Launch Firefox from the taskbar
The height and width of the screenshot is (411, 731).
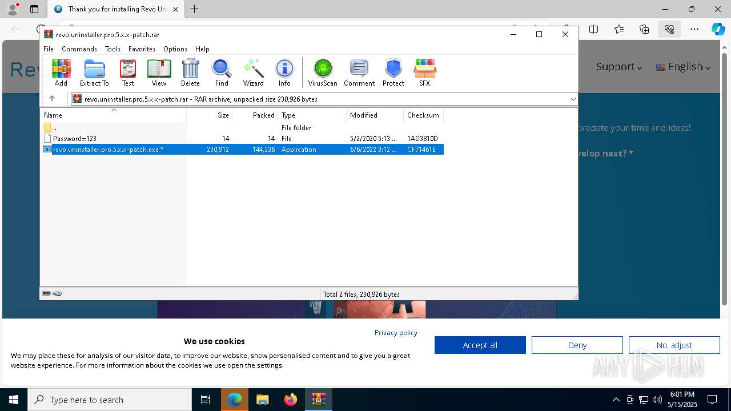pos(291,400)
